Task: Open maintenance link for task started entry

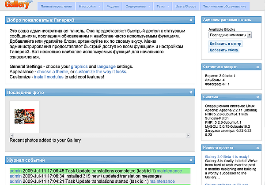Action: (x=162, y=181)
